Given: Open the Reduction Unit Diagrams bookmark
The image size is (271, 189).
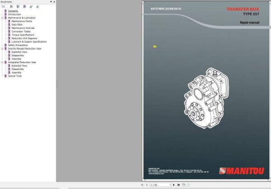Looking at the screenshot, I should point(24,38).
